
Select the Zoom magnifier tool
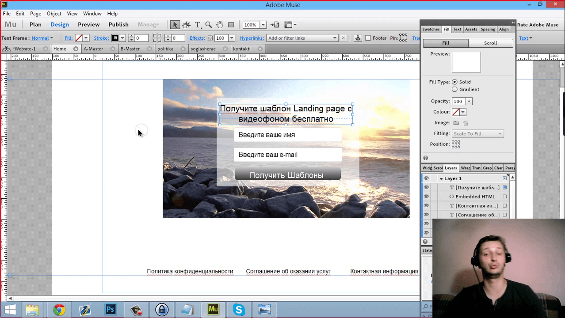208,25
